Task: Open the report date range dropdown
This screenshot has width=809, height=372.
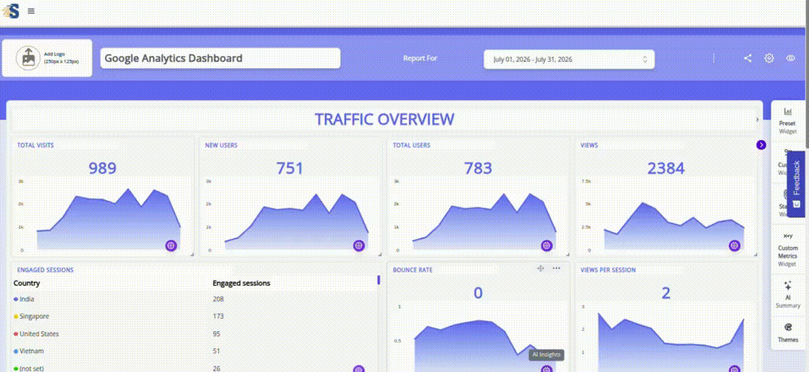Action: tap(569, 59)
